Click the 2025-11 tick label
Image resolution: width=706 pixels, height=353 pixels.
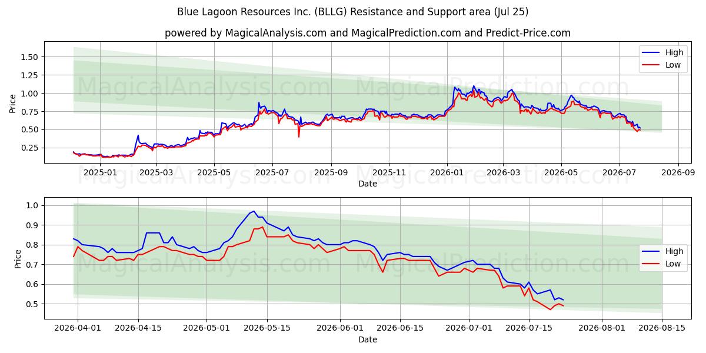389,172
